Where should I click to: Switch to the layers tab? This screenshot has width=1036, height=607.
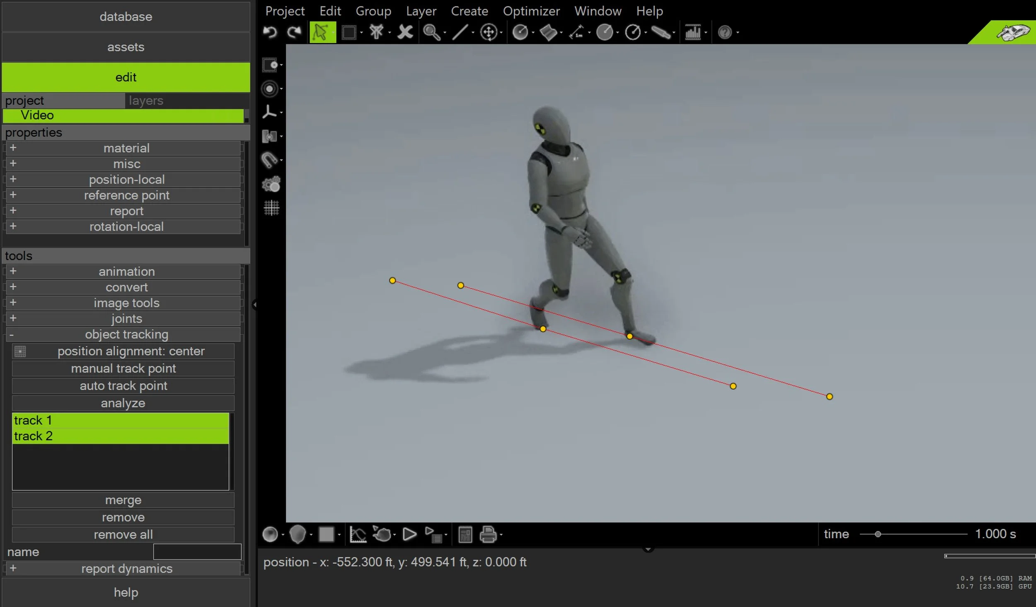coord(146,101)
